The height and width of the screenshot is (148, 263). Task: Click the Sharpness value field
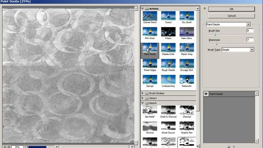(250, 40)
